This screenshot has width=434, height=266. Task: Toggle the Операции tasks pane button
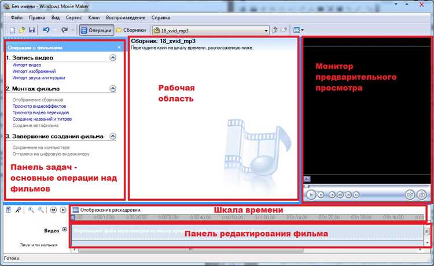click(96, 31)
